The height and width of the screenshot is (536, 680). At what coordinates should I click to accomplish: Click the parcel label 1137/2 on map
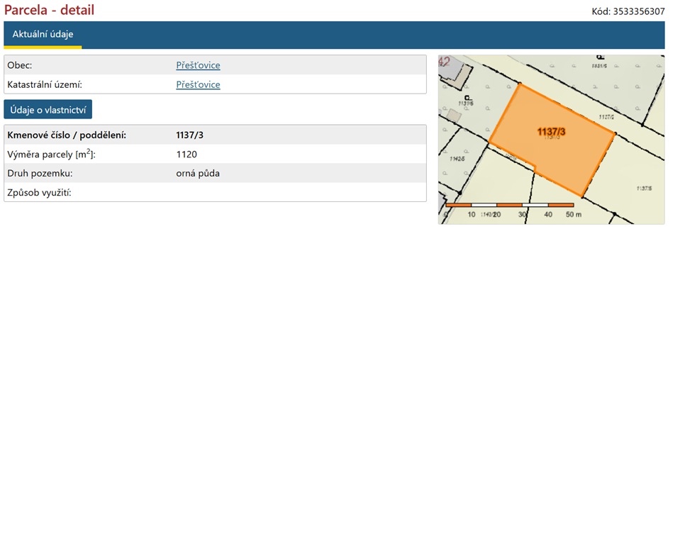click(x=606, y=117)
